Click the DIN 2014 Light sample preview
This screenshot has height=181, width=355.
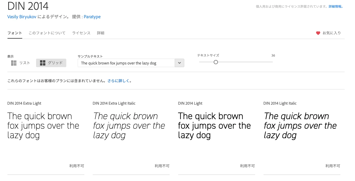(x=214, y=126)
